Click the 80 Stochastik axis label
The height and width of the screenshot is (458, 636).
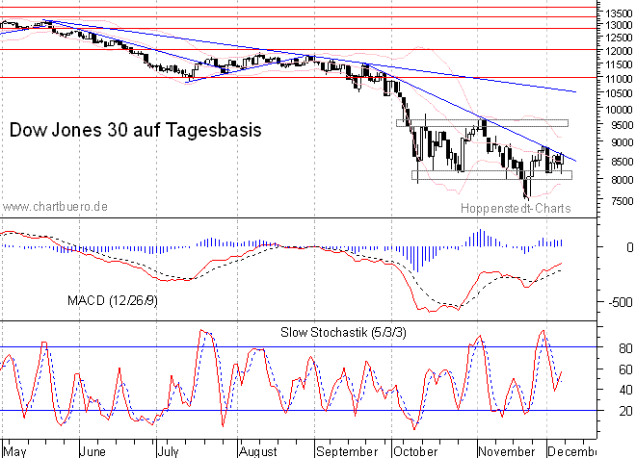tap(625, 348)
